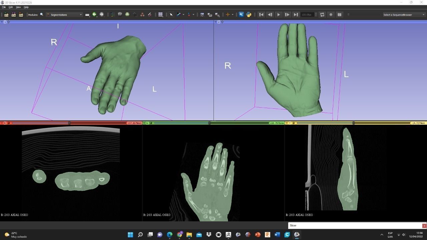Click the Load Data icon
Screen dimensions: 427x240
pyautogui.click(x=6, y=15)
